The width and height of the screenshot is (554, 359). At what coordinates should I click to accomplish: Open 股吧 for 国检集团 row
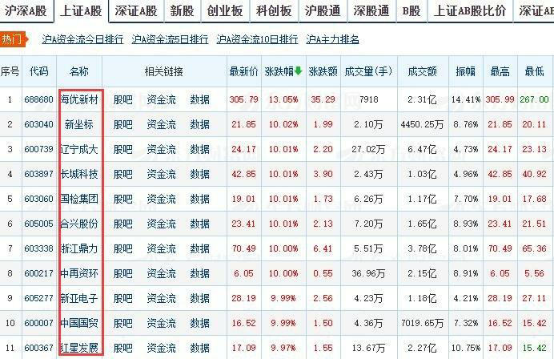pos(123,199)
